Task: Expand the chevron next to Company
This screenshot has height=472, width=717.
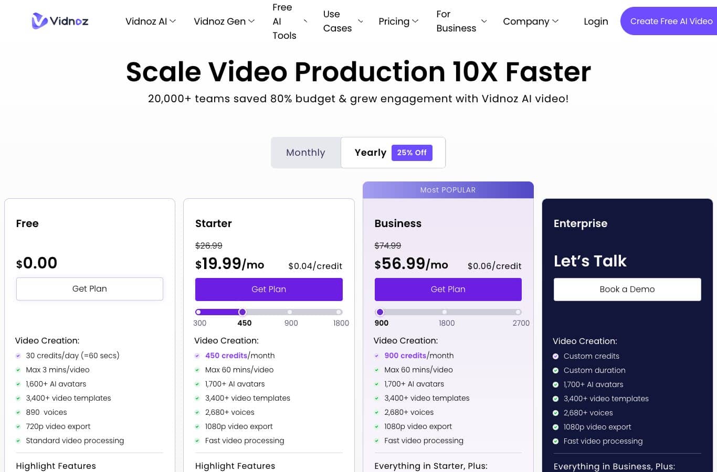Action: click(x=555, y=22)
